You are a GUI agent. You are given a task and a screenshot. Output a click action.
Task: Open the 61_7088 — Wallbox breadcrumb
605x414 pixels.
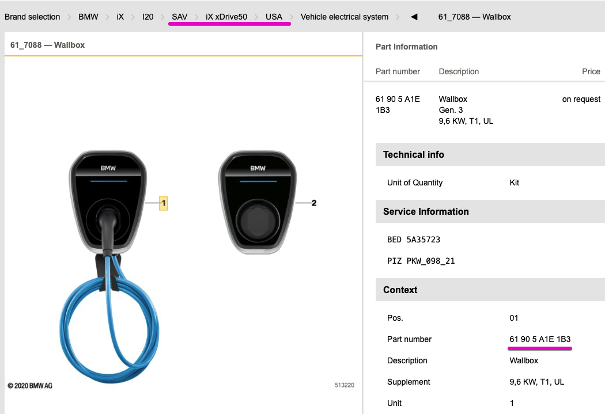[x=475, y=17]
